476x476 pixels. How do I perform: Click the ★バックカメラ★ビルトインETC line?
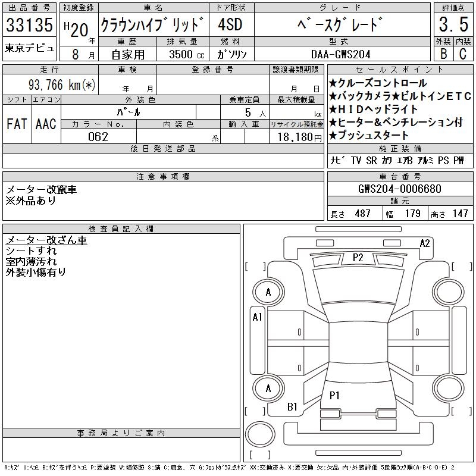(x=400, y=96)
